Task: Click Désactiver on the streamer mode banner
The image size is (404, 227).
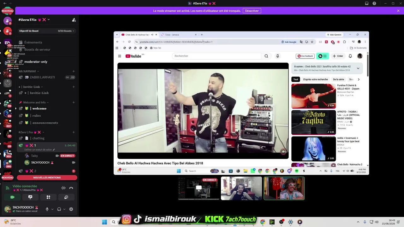Action: click(252, 11)
